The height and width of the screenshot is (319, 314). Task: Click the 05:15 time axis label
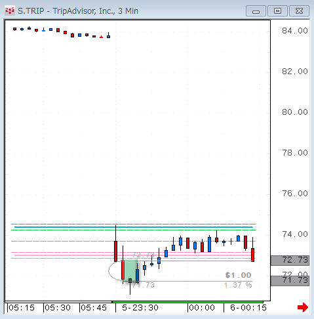pyautogui.click(x=22, y=308)
